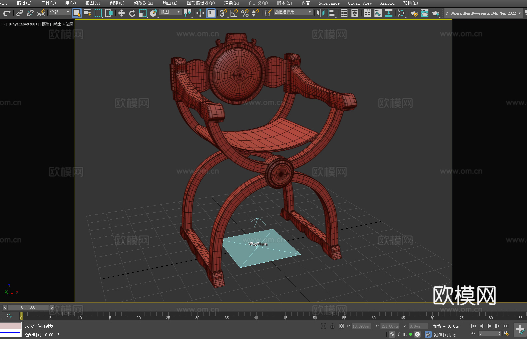Image resolution: width=527 pixels, height=339 pixels.
Task: Open 工具(T) menu
Action: 49,3
